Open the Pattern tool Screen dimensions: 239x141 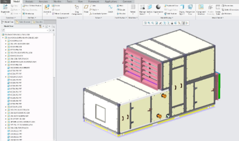click(133, 9)
